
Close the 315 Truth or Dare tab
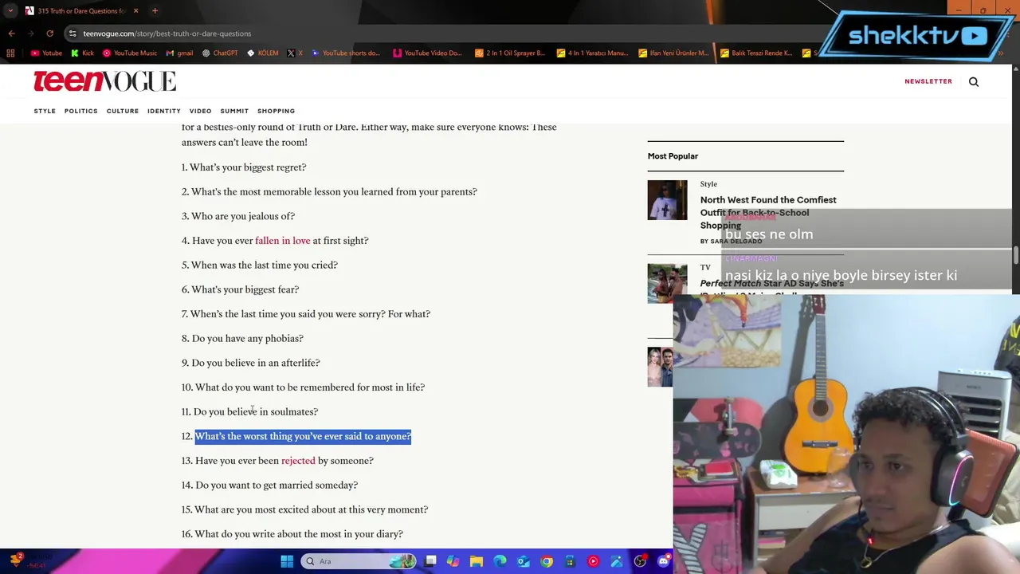pyautogui.click(x=135, y=11)
